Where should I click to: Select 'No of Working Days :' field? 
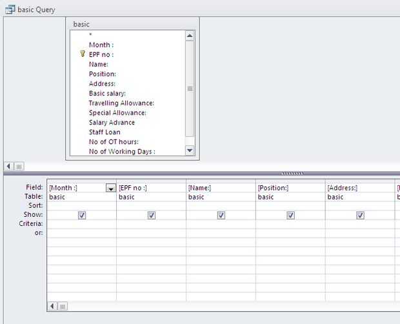(x=122, y=152)
